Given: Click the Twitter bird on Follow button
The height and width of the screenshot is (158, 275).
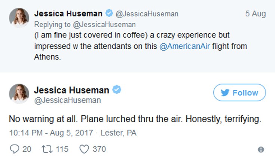Looking at the screenshot, I should pyautogui.click(x=225, y=93).
